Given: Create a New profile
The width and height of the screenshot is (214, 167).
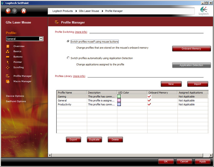Looking at the screenshot, I should (171, 84).
